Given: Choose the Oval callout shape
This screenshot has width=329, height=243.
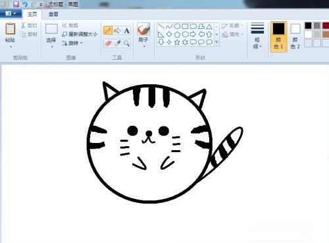Looking at the screenshot, I should (x=201, y=42).
